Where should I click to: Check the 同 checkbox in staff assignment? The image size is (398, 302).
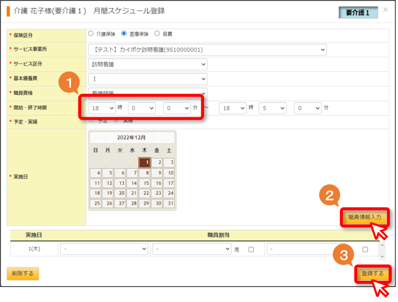coord(251,249)
